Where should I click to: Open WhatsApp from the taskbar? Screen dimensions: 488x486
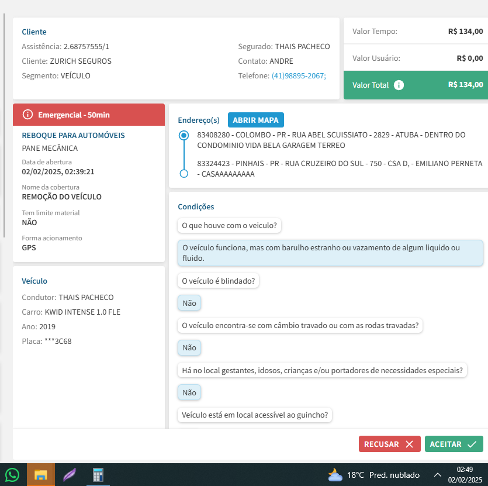tap(12, 474)
